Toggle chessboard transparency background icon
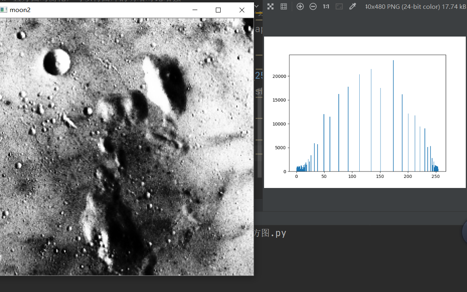 point(270,6)
